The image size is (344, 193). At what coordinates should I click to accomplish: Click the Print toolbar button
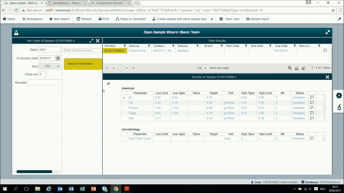pyautogui.click(x=104, y=19)
